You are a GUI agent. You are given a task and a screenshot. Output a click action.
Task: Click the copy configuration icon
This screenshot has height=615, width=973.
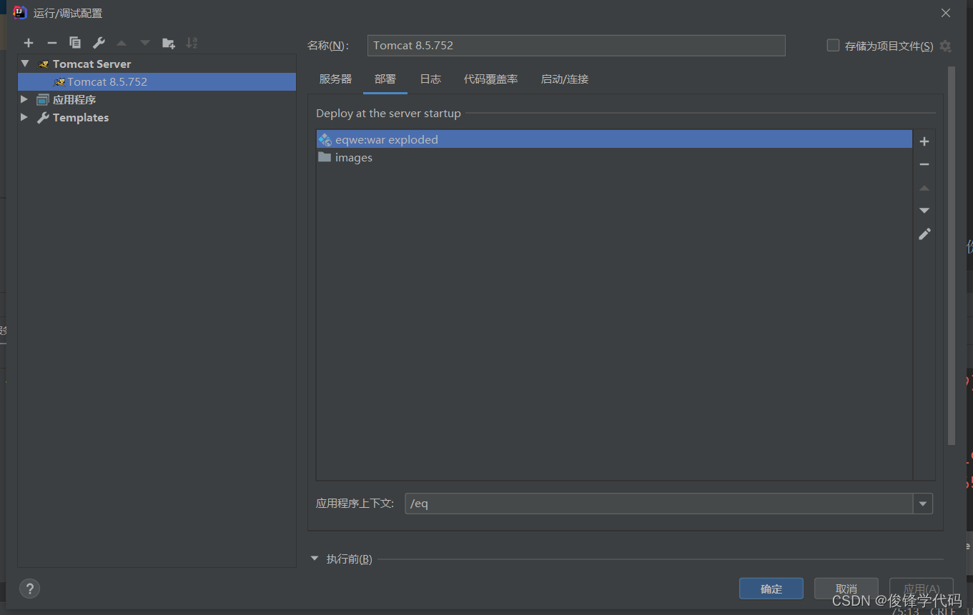(x=75, y=43)
